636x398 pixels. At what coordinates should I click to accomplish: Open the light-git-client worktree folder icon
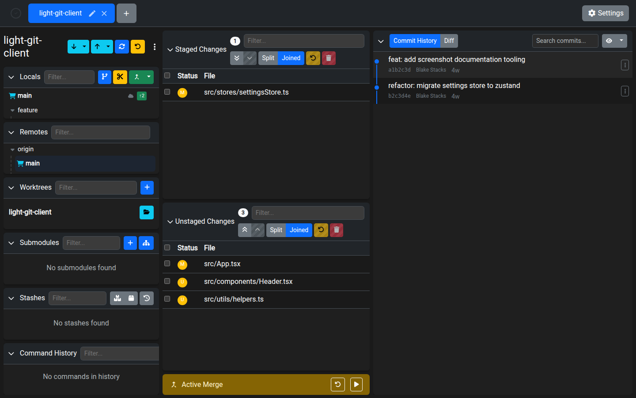[147, 212]
